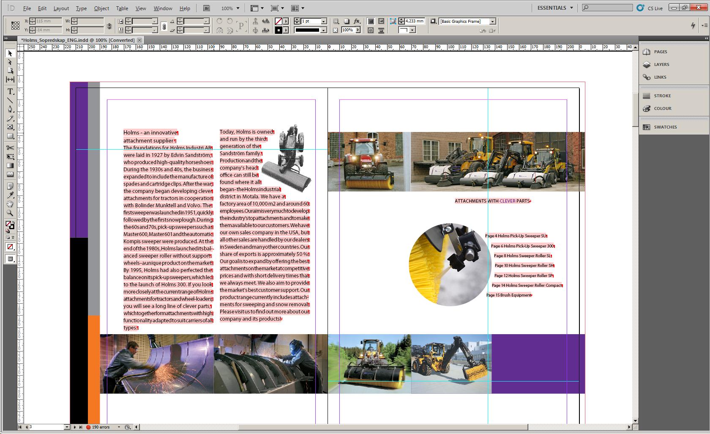Select the Hand tool
The image size is (710, 434).
click(10, 204)
